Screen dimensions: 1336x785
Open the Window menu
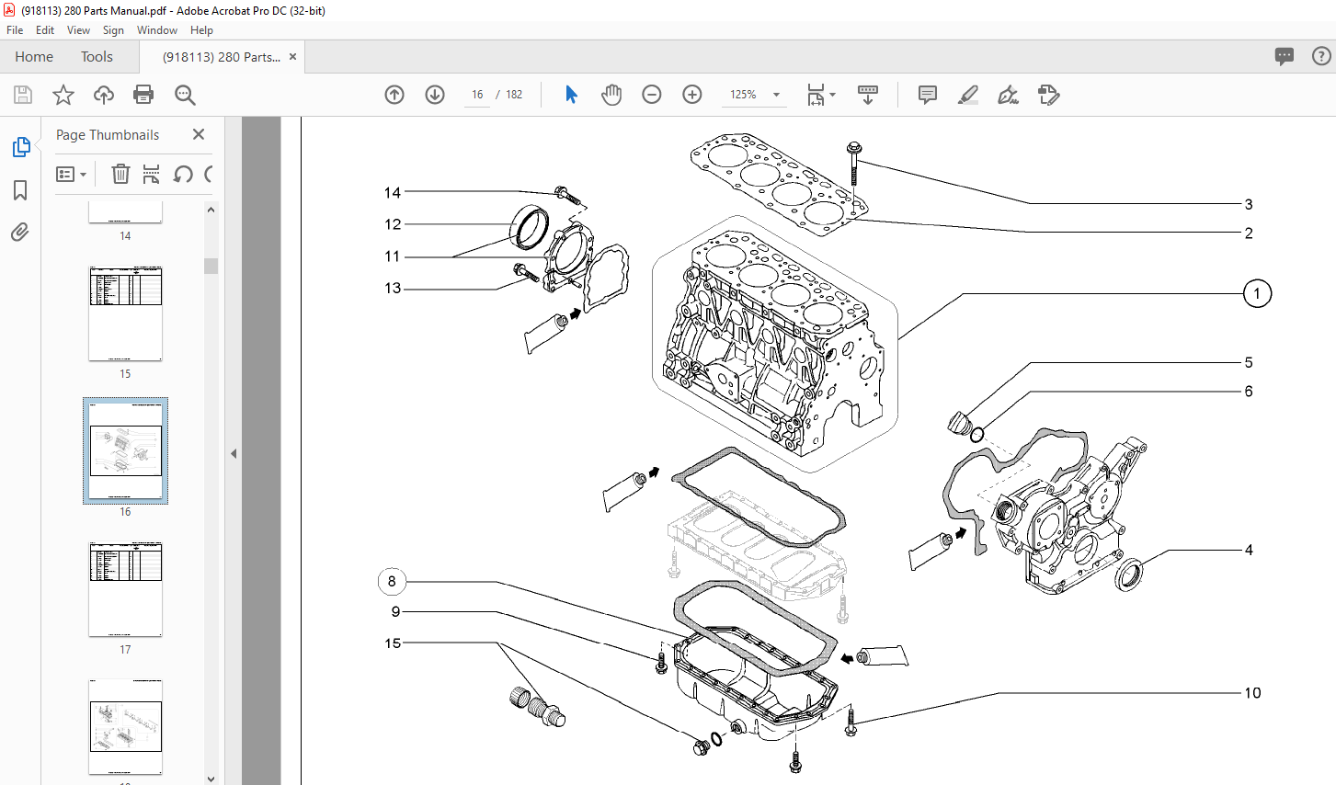157,30
